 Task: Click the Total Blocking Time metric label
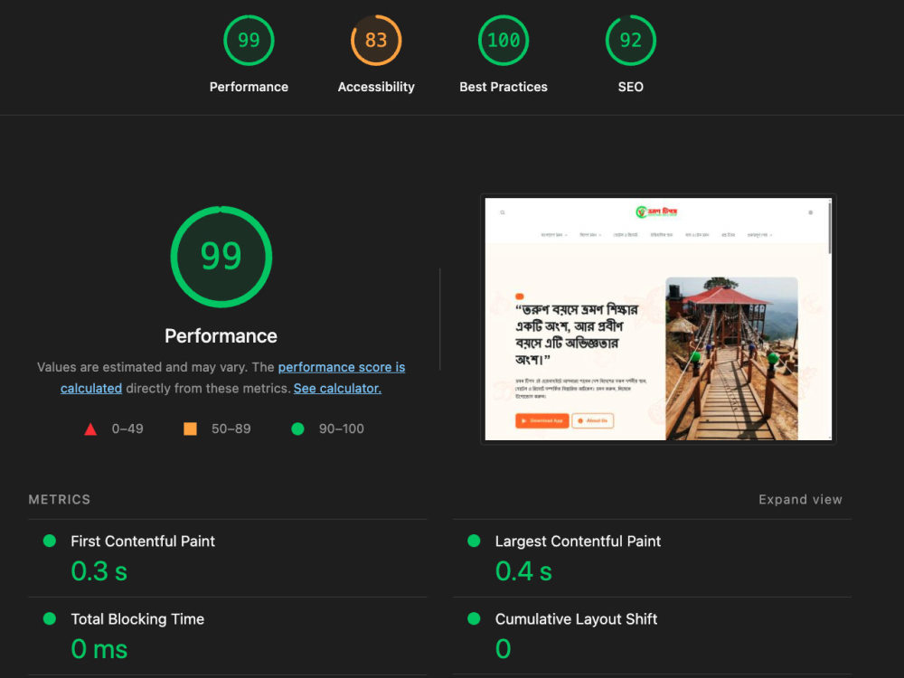[137, 619]
